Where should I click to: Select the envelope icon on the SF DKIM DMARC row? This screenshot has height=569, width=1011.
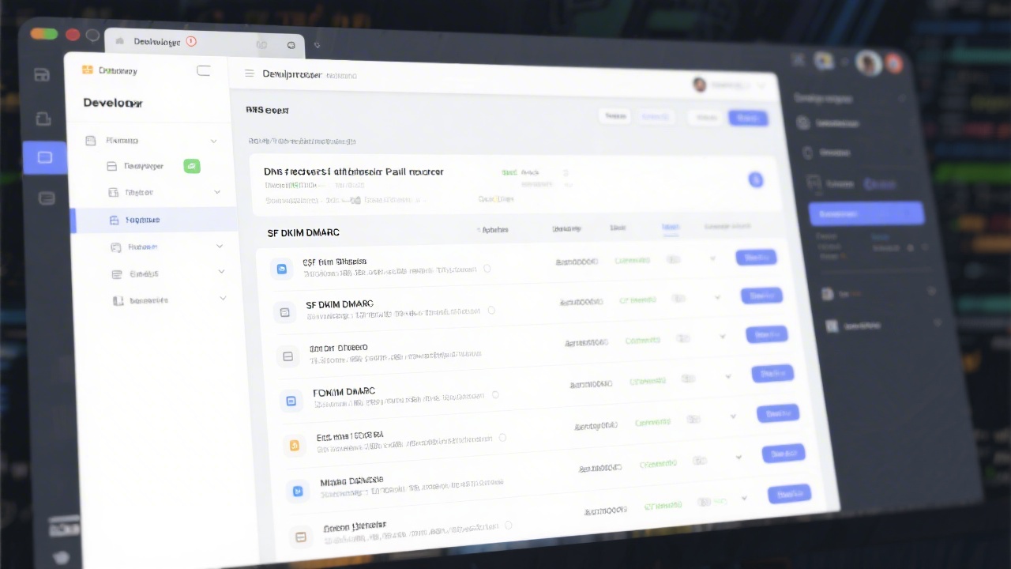pyautogui.click(x=285, y=312)
